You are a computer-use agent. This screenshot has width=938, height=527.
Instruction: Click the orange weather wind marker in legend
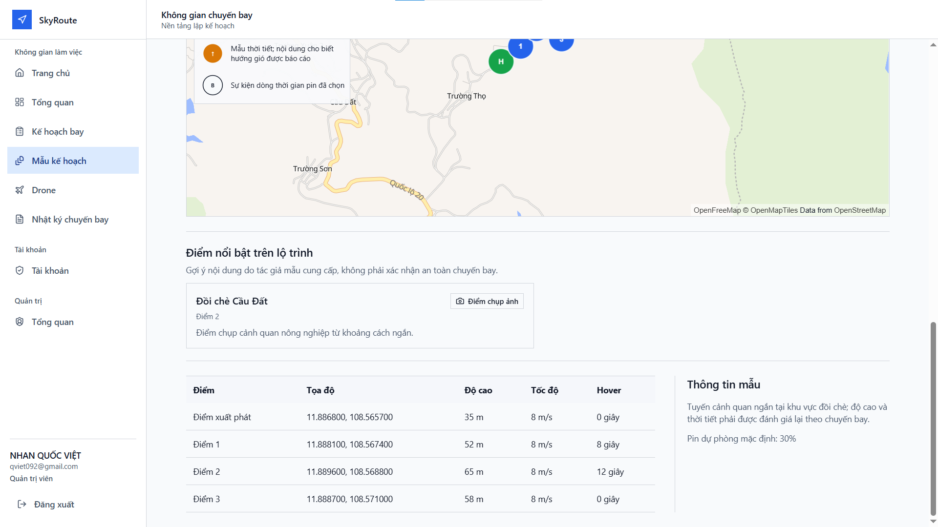click(x=213, y=54)
